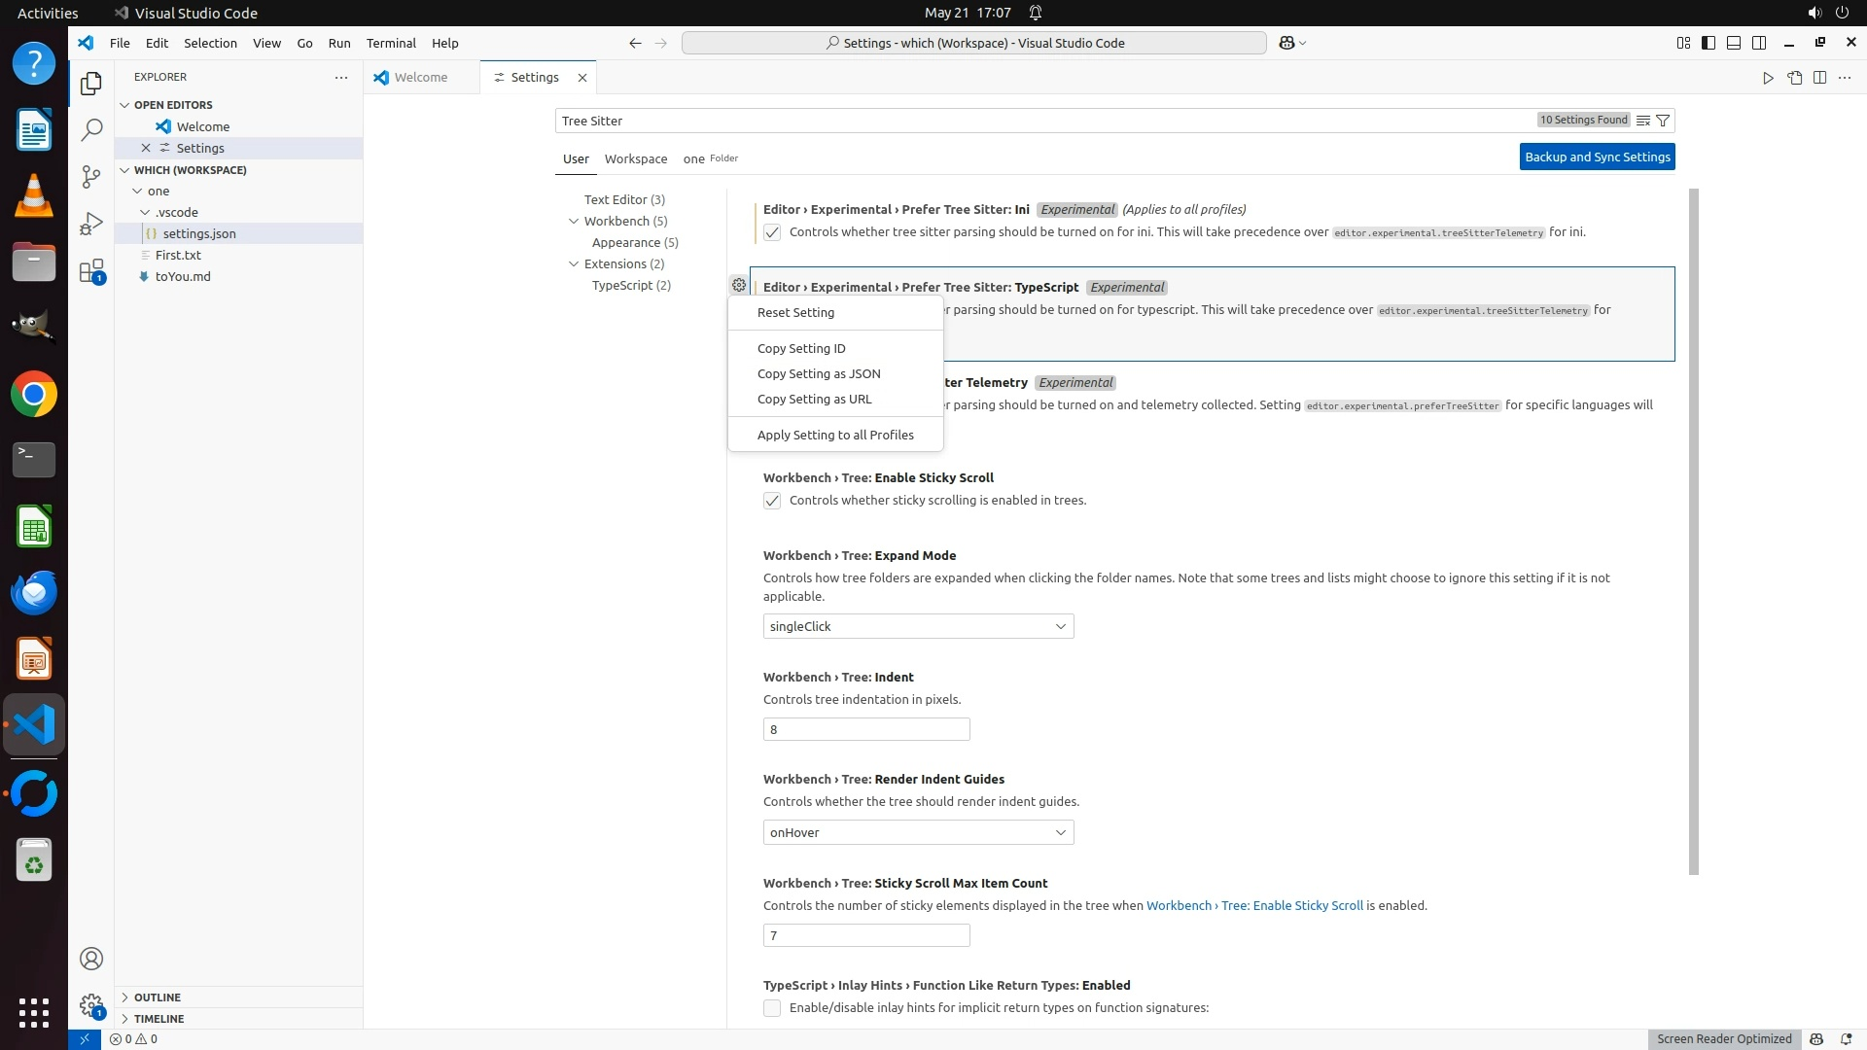
Task: Click the Backup and Sync Settings button
Action: 1597,157
